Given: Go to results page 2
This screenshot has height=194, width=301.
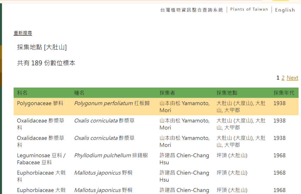Looking at the screenshot, I should (x=283, y=78).
